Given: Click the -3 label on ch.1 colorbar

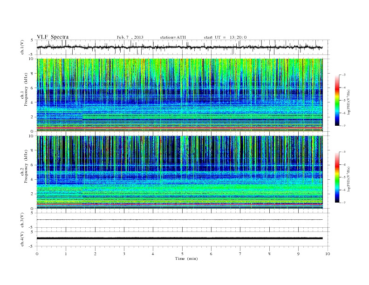Looking at the screenshot, I should [344, 75].
